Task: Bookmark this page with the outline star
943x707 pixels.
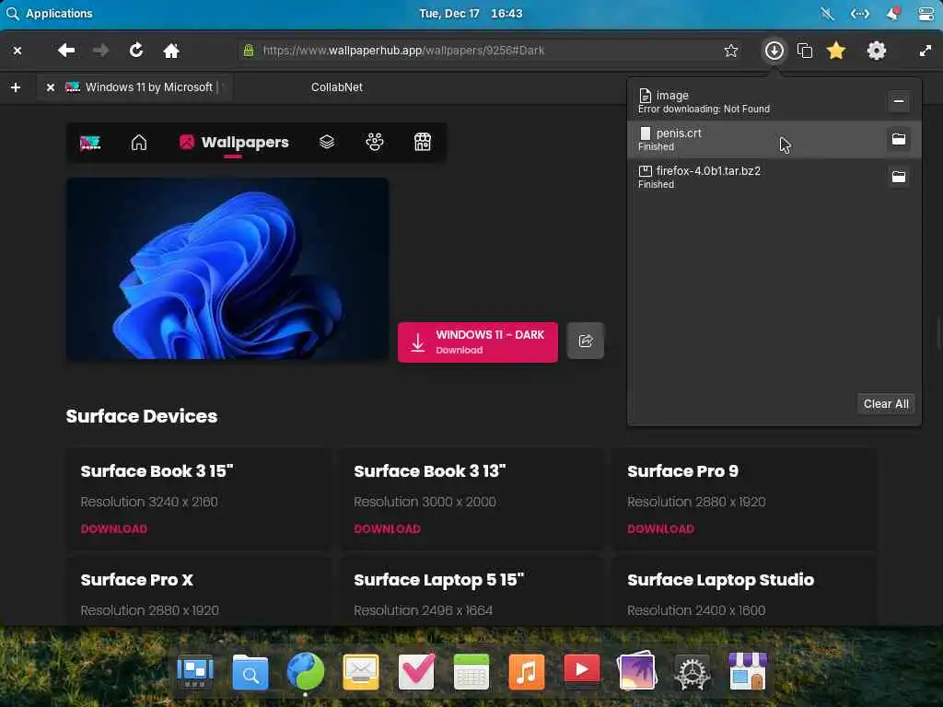Action: click(x=730, y=51)
